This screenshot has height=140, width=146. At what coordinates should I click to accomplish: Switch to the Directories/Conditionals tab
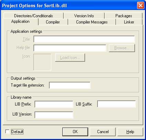click(33, 16)
